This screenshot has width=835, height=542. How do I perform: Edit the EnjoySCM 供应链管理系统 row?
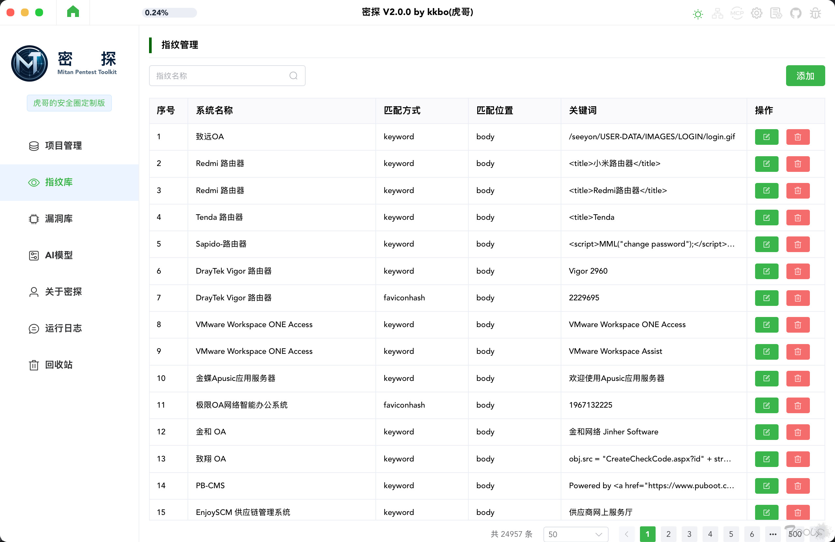click(767, 513)
